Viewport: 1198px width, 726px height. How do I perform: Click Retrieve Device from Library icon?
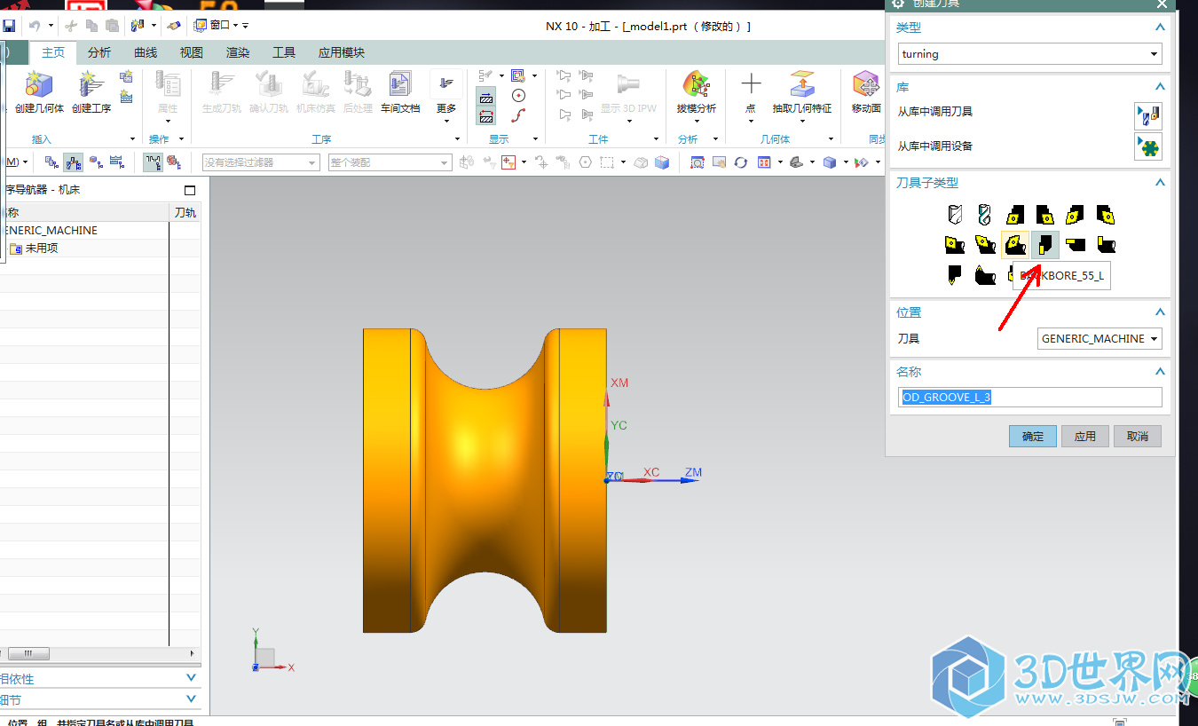pos(1147,146)
